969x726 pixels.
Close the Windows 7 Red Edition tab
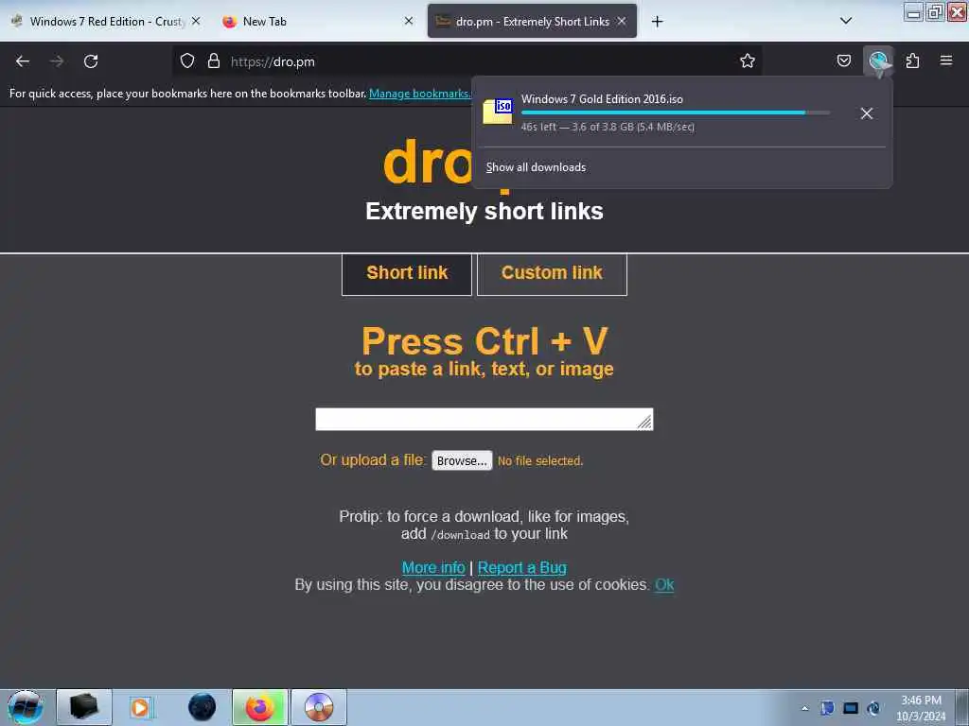(196, 21)
